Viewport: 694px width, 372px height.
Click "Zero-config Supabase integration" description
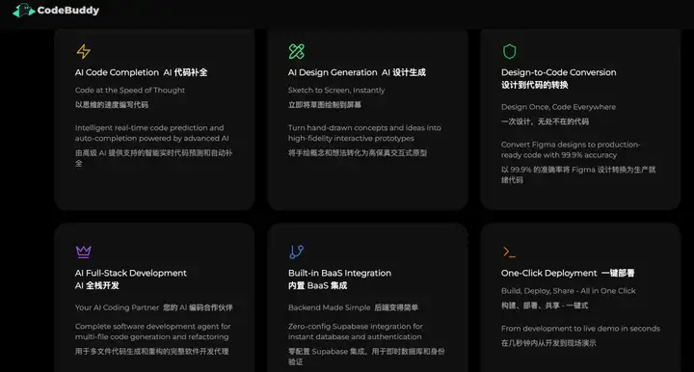coord(356,332)
